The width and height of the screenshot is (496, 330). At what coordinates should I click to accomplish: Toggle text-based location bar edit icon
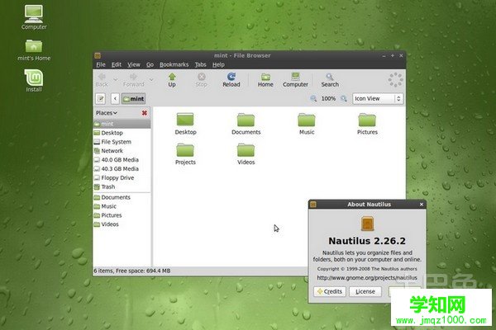pos(101,99)
